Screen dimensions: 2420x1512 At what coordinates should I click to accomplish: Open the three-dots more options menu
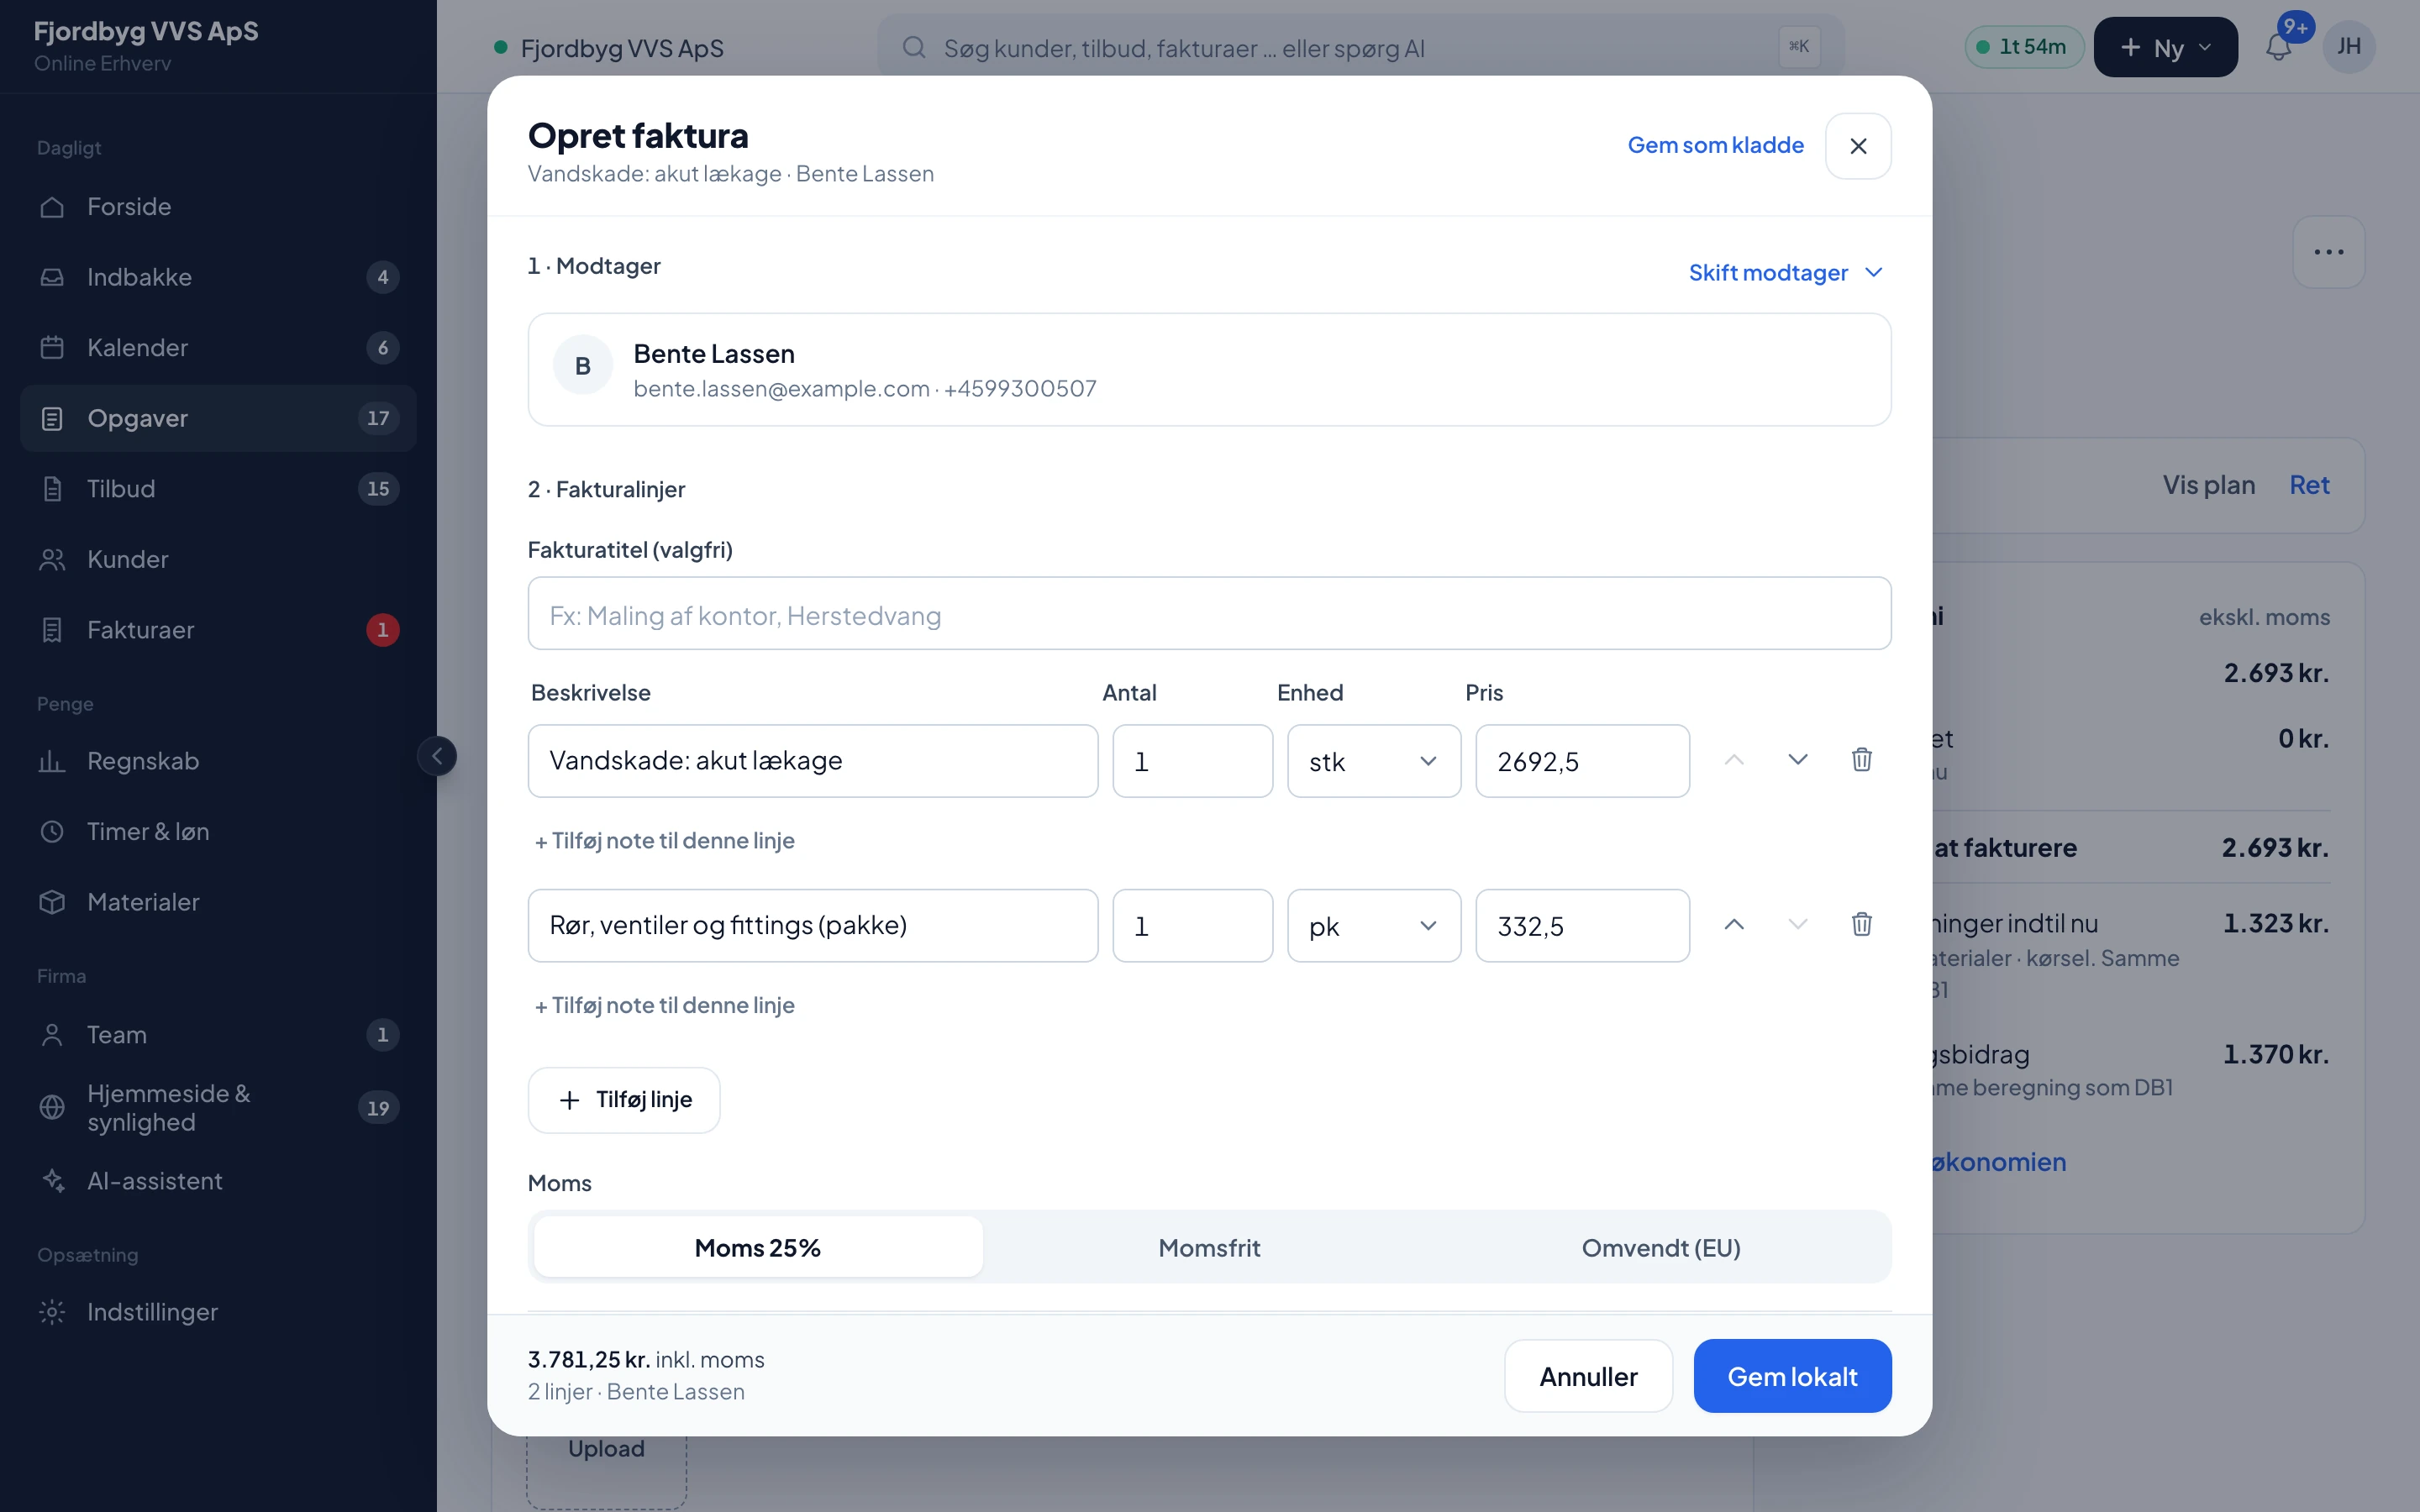click(x=2328, y=252)
